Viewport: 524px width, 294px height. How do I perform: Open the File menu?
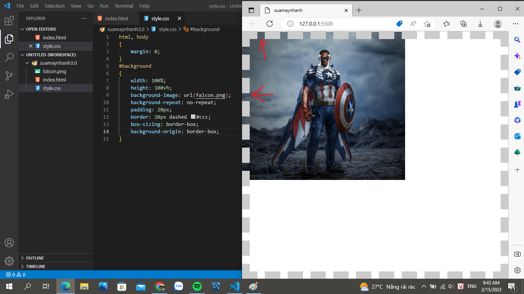click(20, 6)
